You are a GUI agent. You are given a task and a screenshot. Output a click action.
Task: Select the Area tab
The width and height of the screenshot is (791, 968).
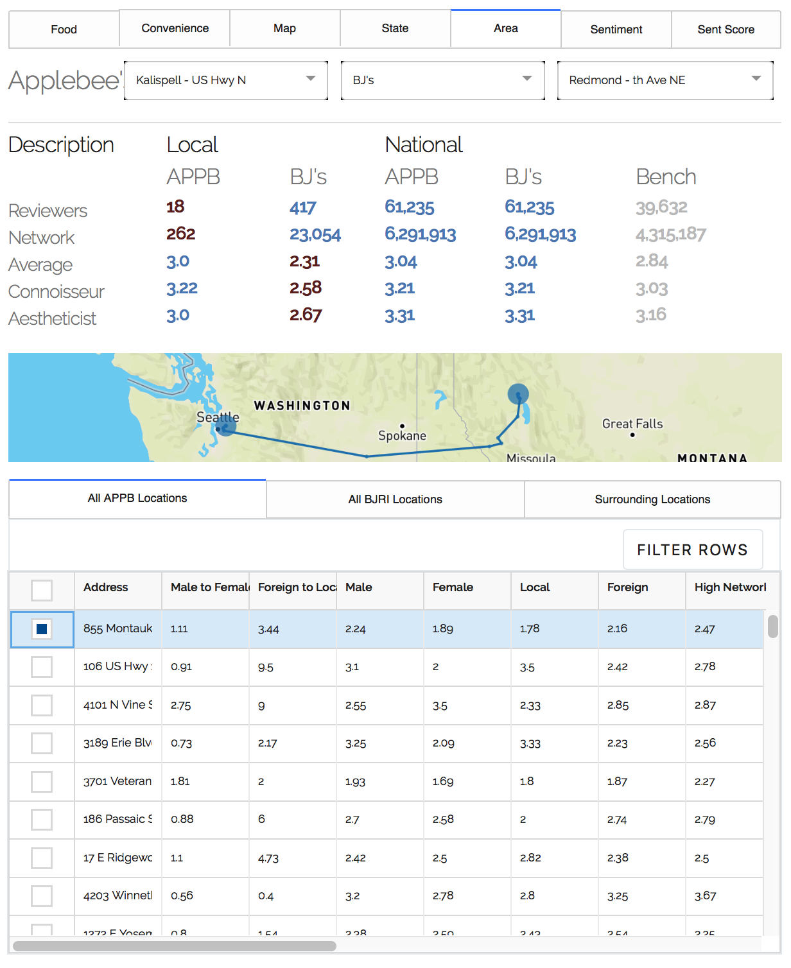506,28
